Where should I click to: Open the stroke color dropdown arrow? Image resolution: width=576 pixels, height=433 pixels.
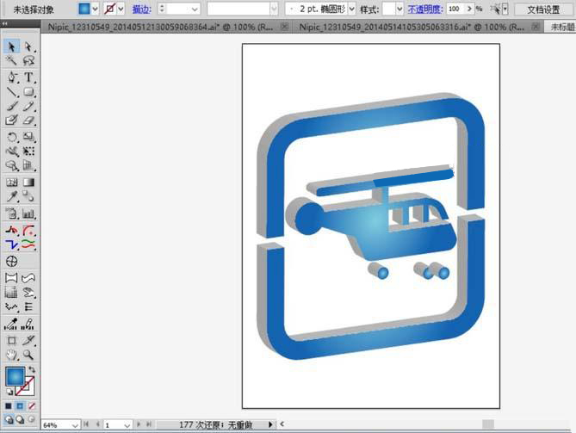(121, 9)
